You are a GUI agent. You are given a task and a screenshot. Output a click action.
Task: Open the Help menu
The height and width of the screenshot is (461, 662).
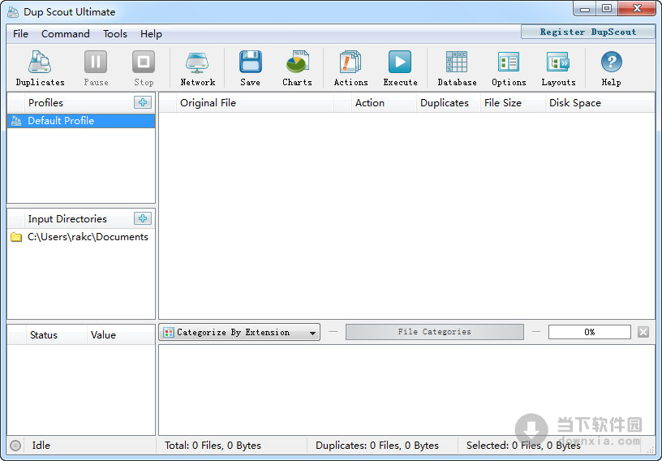pyautogui.click(x=151, y=34)
